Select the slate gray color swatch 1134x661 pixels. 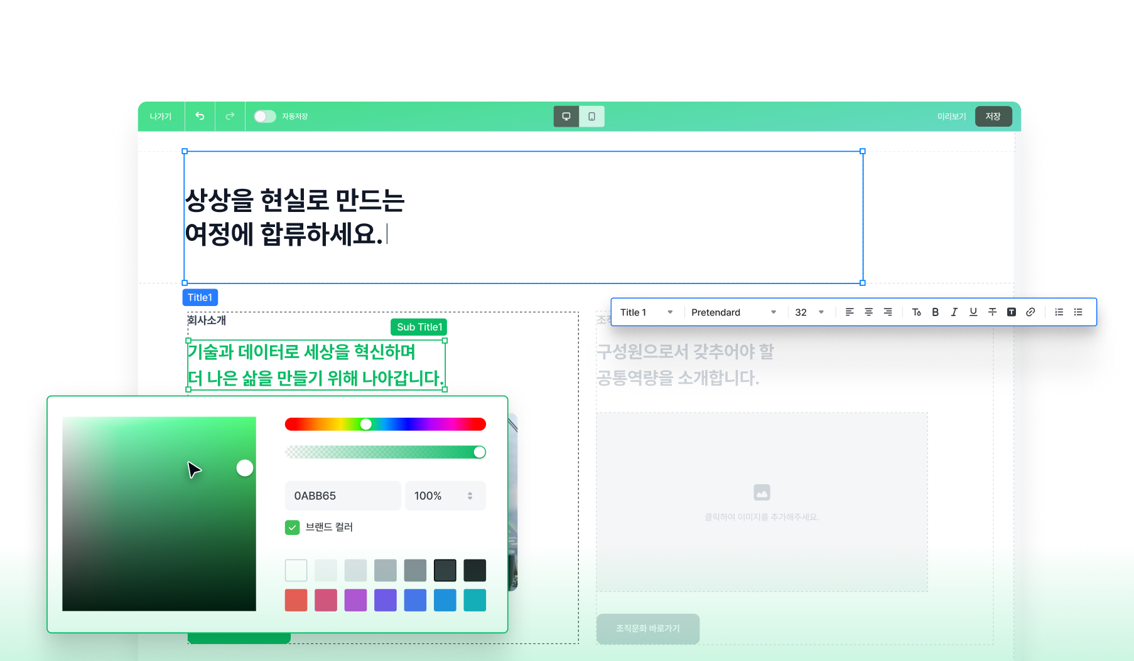[x=415, y=571]
